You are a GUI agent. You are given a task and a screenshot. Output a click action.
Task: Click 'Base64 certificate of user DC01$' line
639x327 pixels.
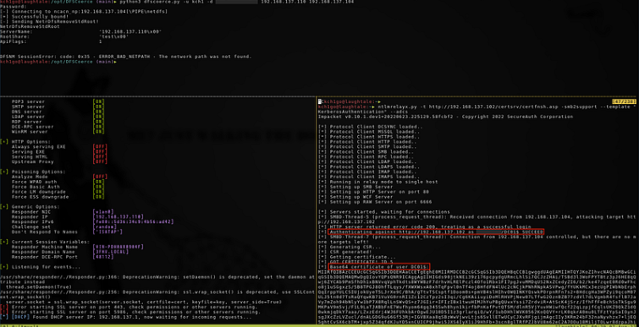point(378,266)
